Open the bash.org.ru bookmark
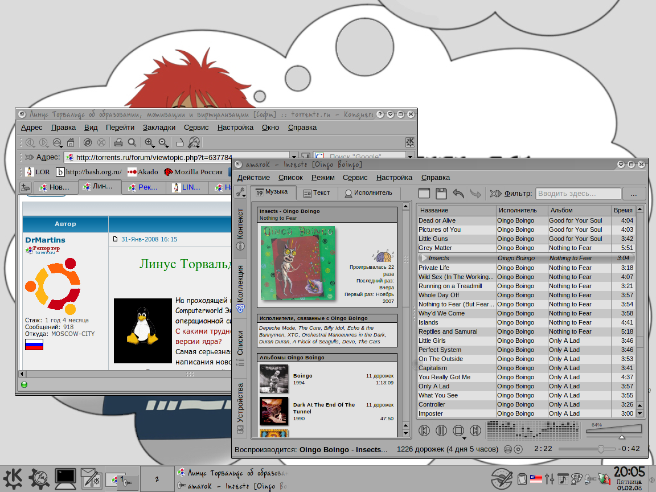 (89, 172)
